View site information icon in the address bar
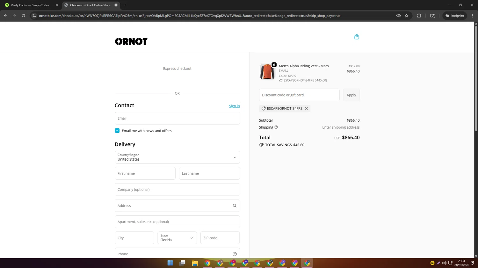This screenshot has width=478, height=268. coord(34,16)
